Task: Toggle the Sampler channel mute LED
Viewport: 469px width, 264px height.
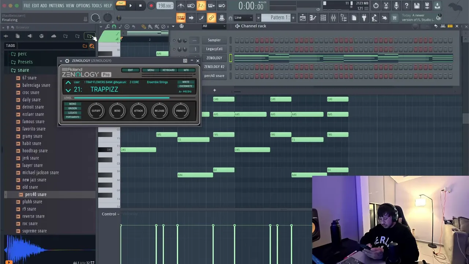Action: [x=174, y=40]
